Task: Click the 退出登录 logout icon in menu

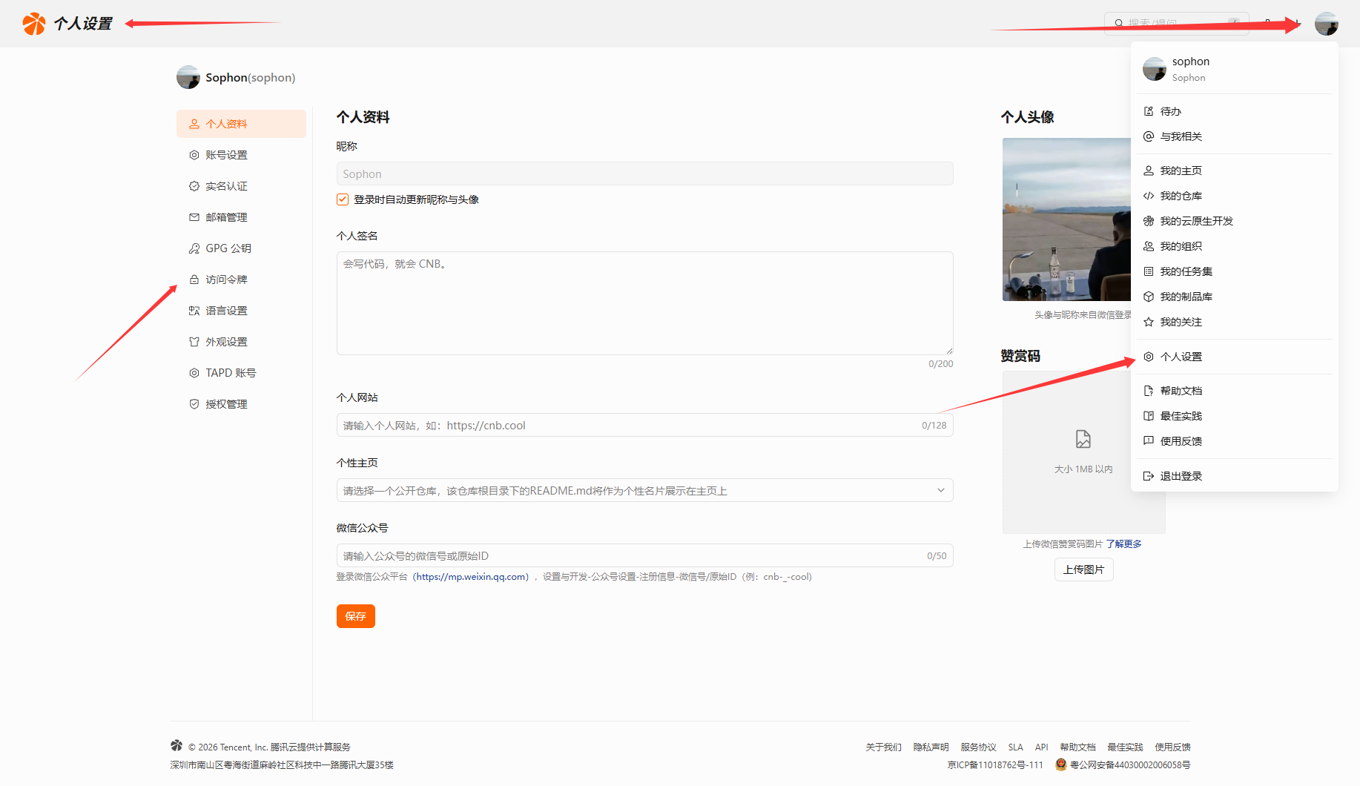Action: 1149,476
